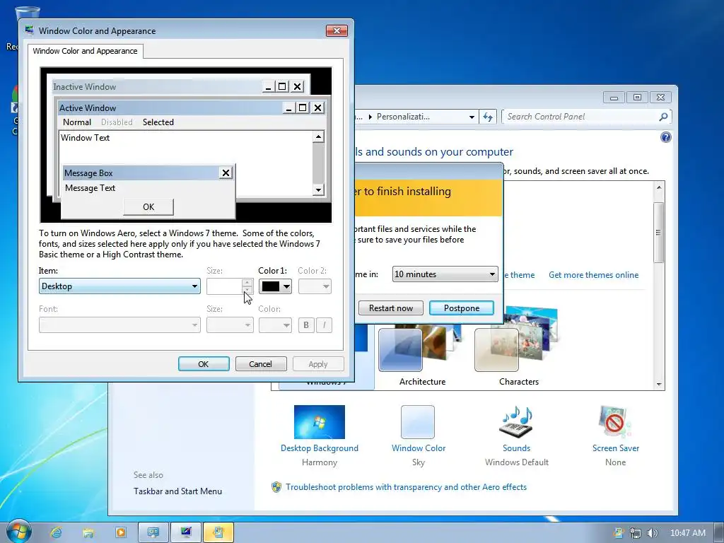The image size is (724, 543).
Task: Open the help question mark icon
Action: coord(665,137)
